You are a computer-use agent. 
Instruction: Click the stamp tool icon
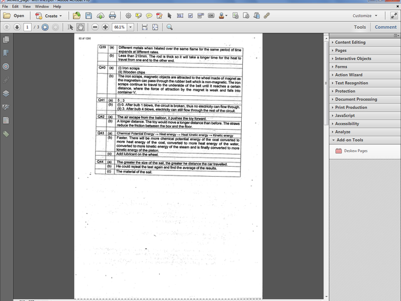(x=222, y=16)
